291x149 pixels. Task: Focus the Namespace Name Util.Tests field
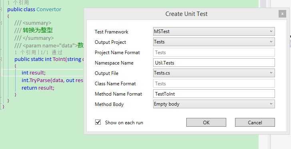pyautogui.click(x=214, y=63)
